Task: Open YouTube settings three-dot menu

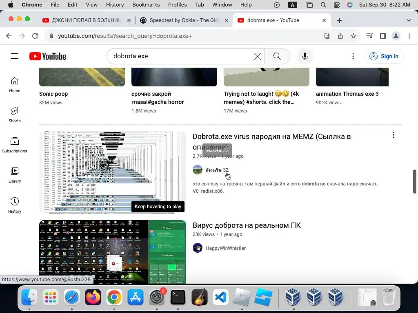Action: (x=353, y=56)
